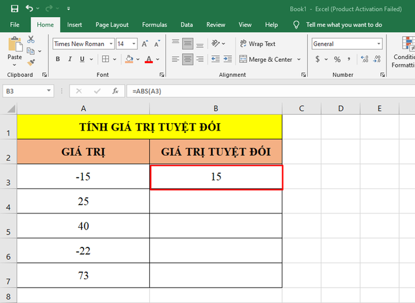Open the font name dropdown Times New Roman
The height and width of the screenshot is (303, 415).
pos(111,44)
